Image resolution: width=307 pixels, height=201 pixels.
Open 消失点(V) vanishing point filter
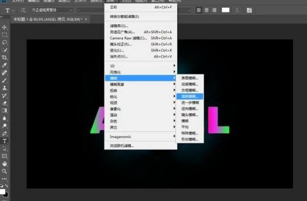[x=141, y=57]
